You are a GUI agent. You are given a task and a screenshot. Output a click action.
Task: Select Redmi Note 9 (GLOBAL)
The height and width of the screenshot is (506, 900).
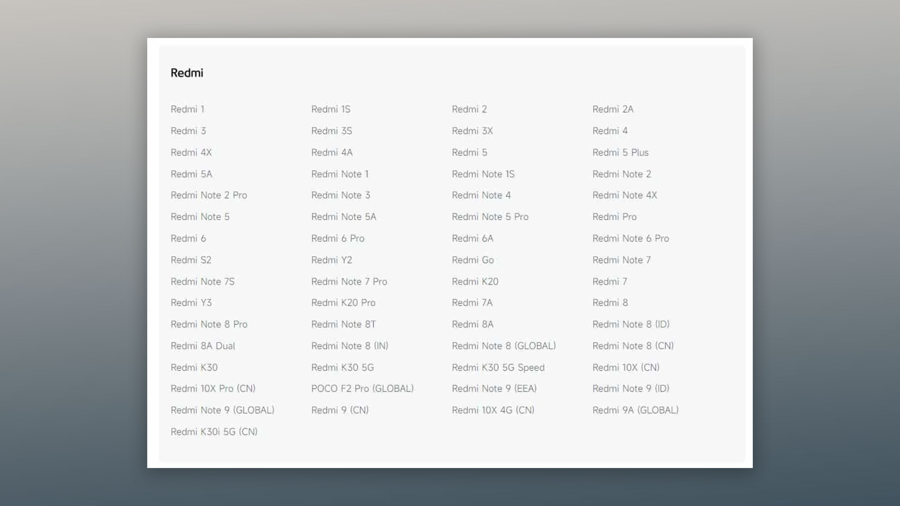pyautogui.click(x=223, y=410)
